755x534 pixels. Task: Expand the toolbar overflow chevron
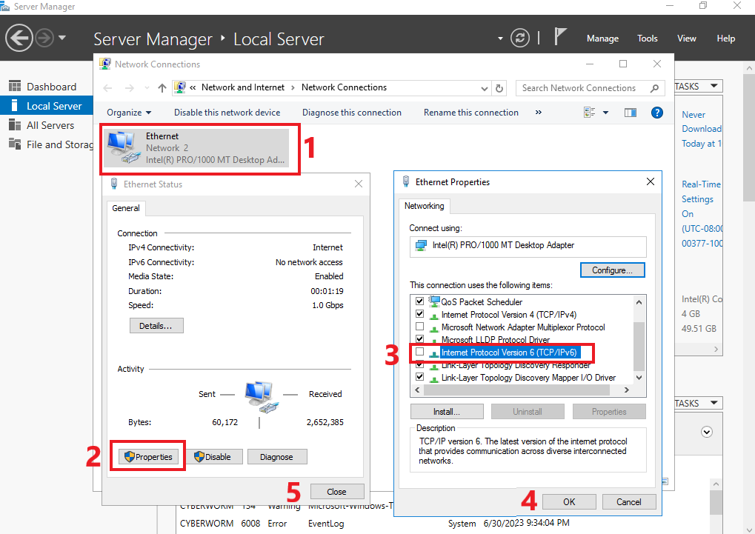[x=538, y=113]
